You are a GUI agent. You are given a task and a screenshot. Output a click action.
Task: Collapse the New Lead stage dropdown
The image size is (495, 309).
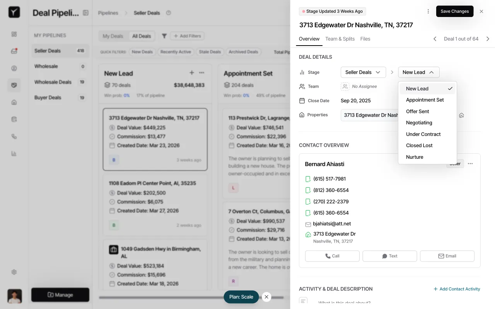click(418, 72)
